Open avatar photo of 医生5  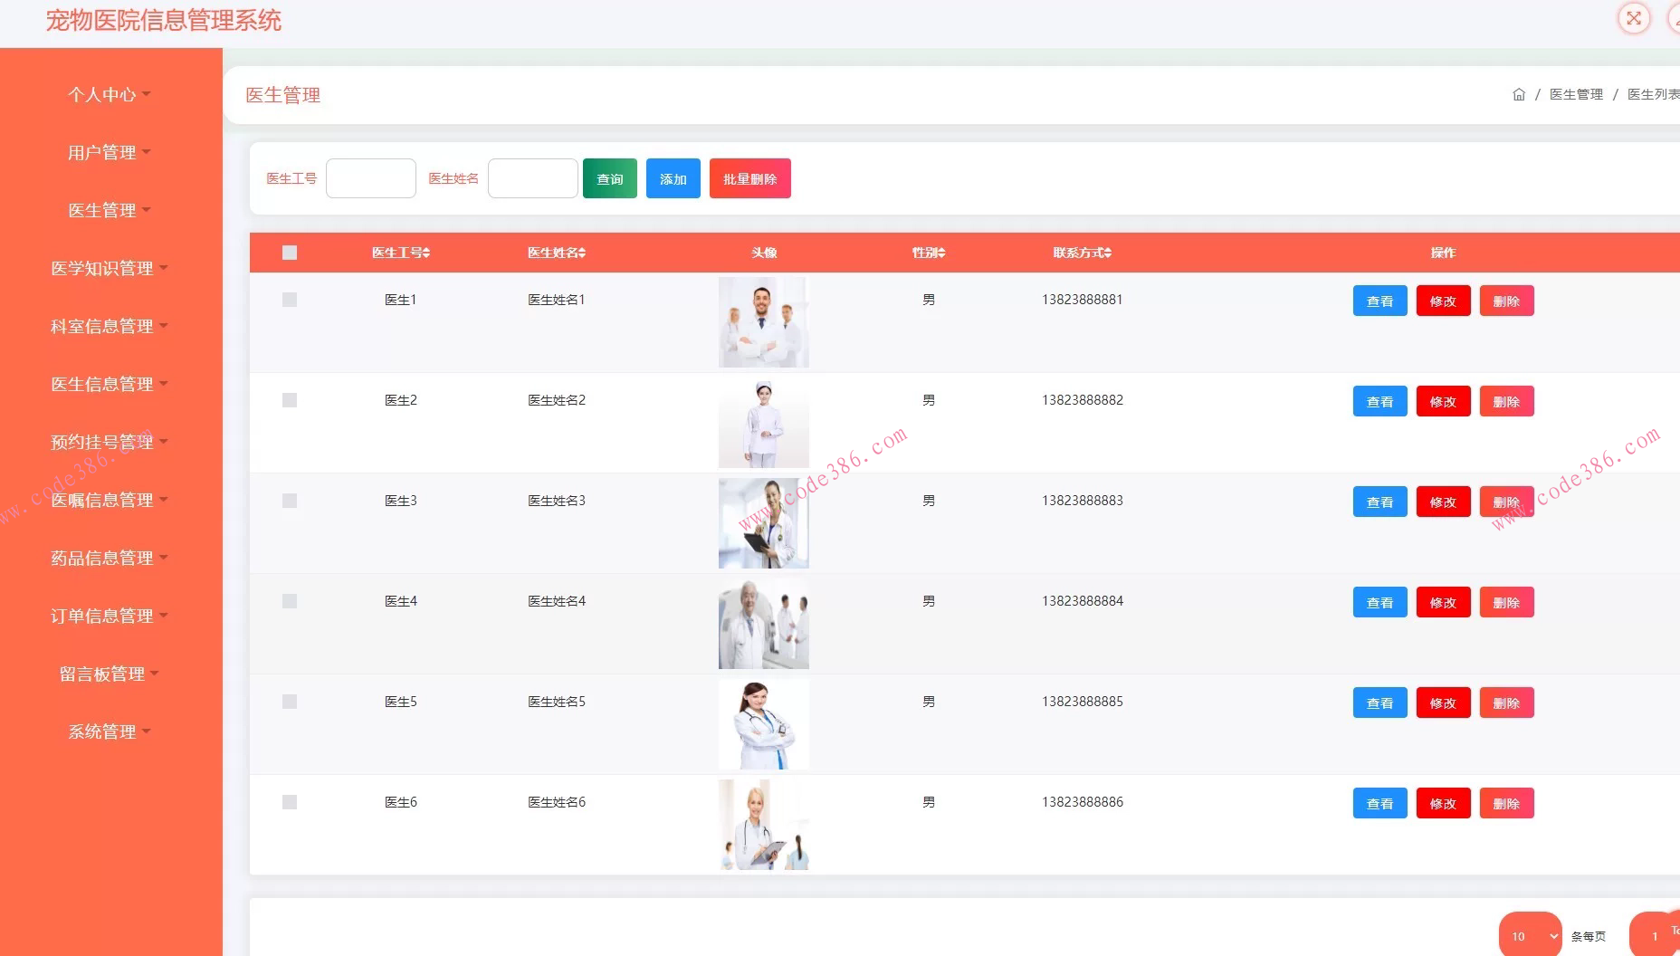(x=763, y=724)
